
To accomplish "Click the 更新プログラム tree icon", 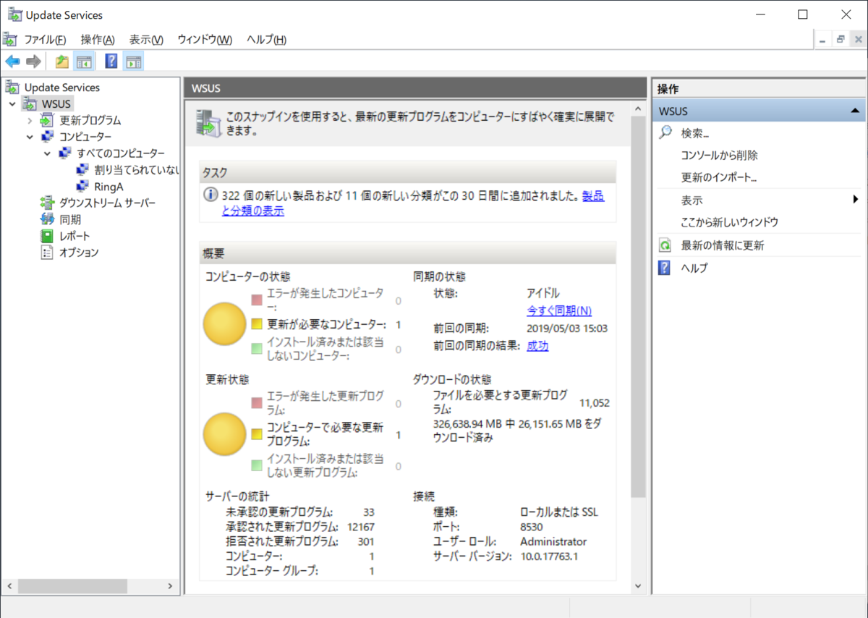I will [48, 120].
